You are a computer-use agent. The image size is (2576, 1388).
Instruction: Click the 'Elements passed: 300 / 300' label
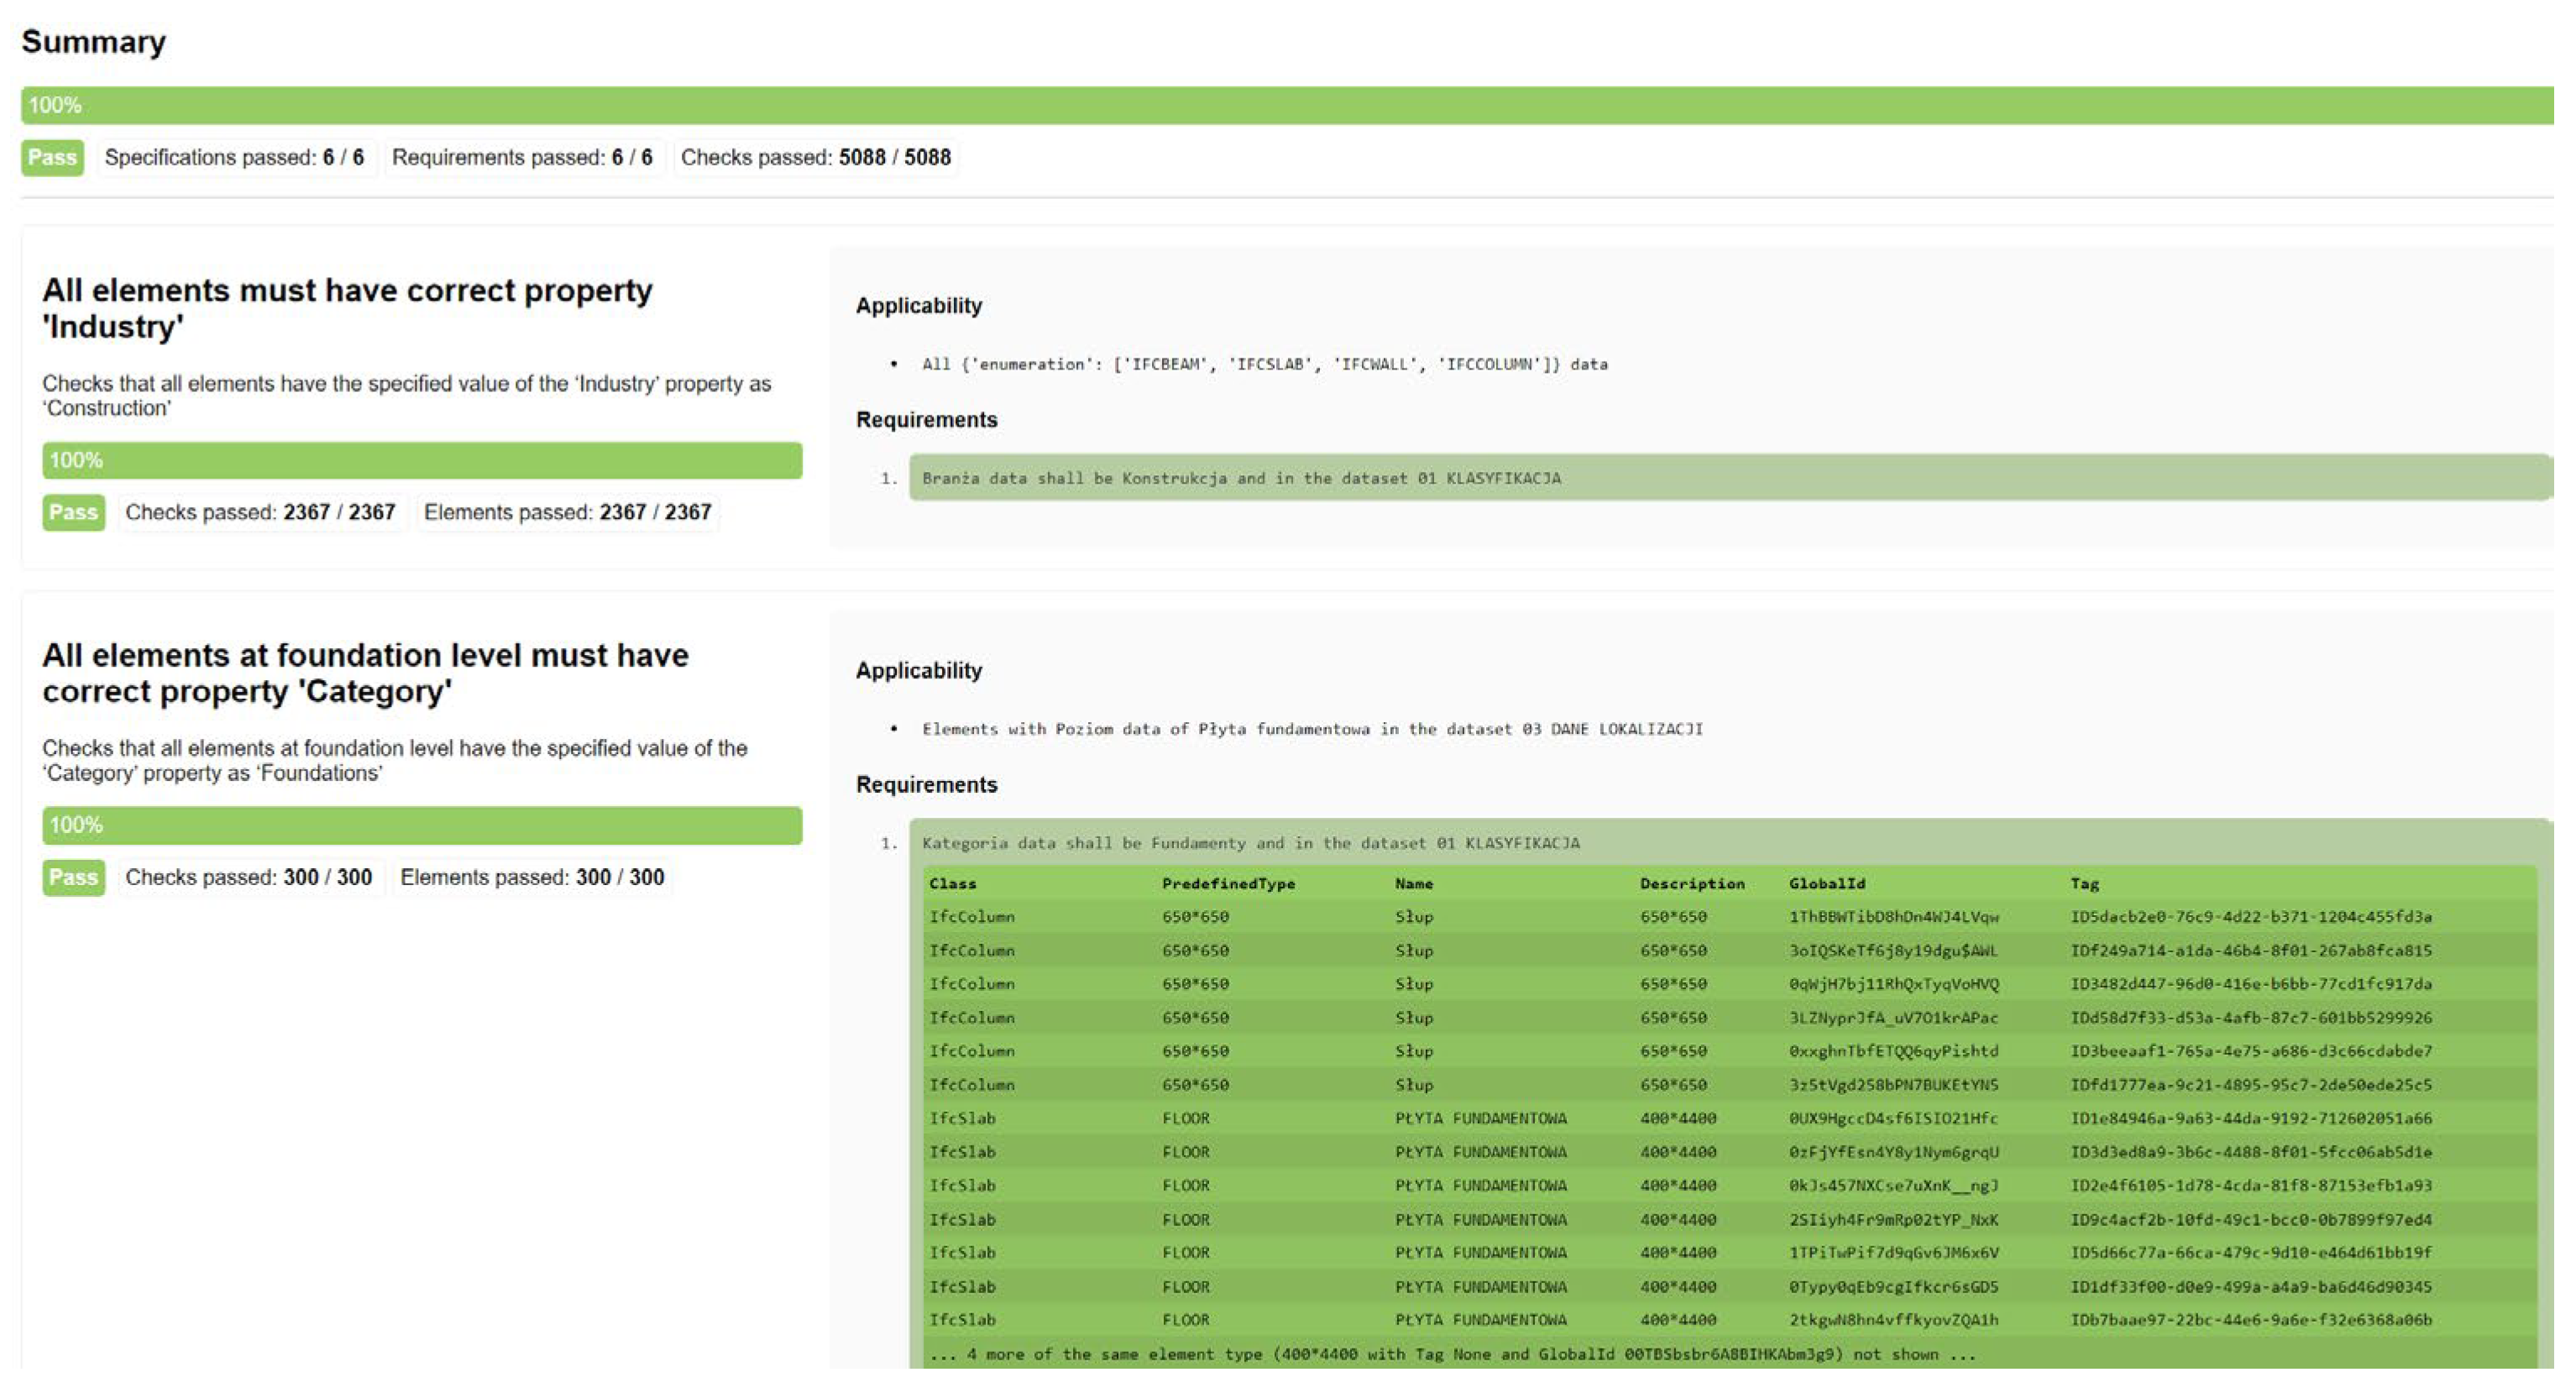(x=532, y=877)
